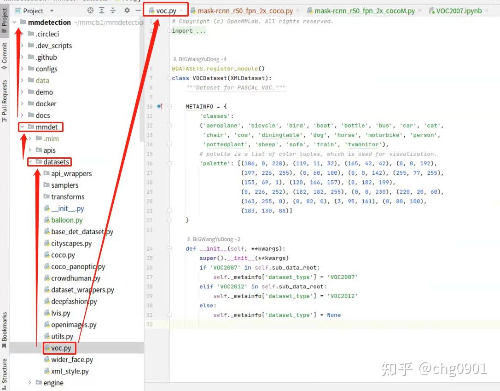This screenshot has width=500, height=391.
Task: Select opened file with the crosshair icon
Action: (x=90, y=10)
